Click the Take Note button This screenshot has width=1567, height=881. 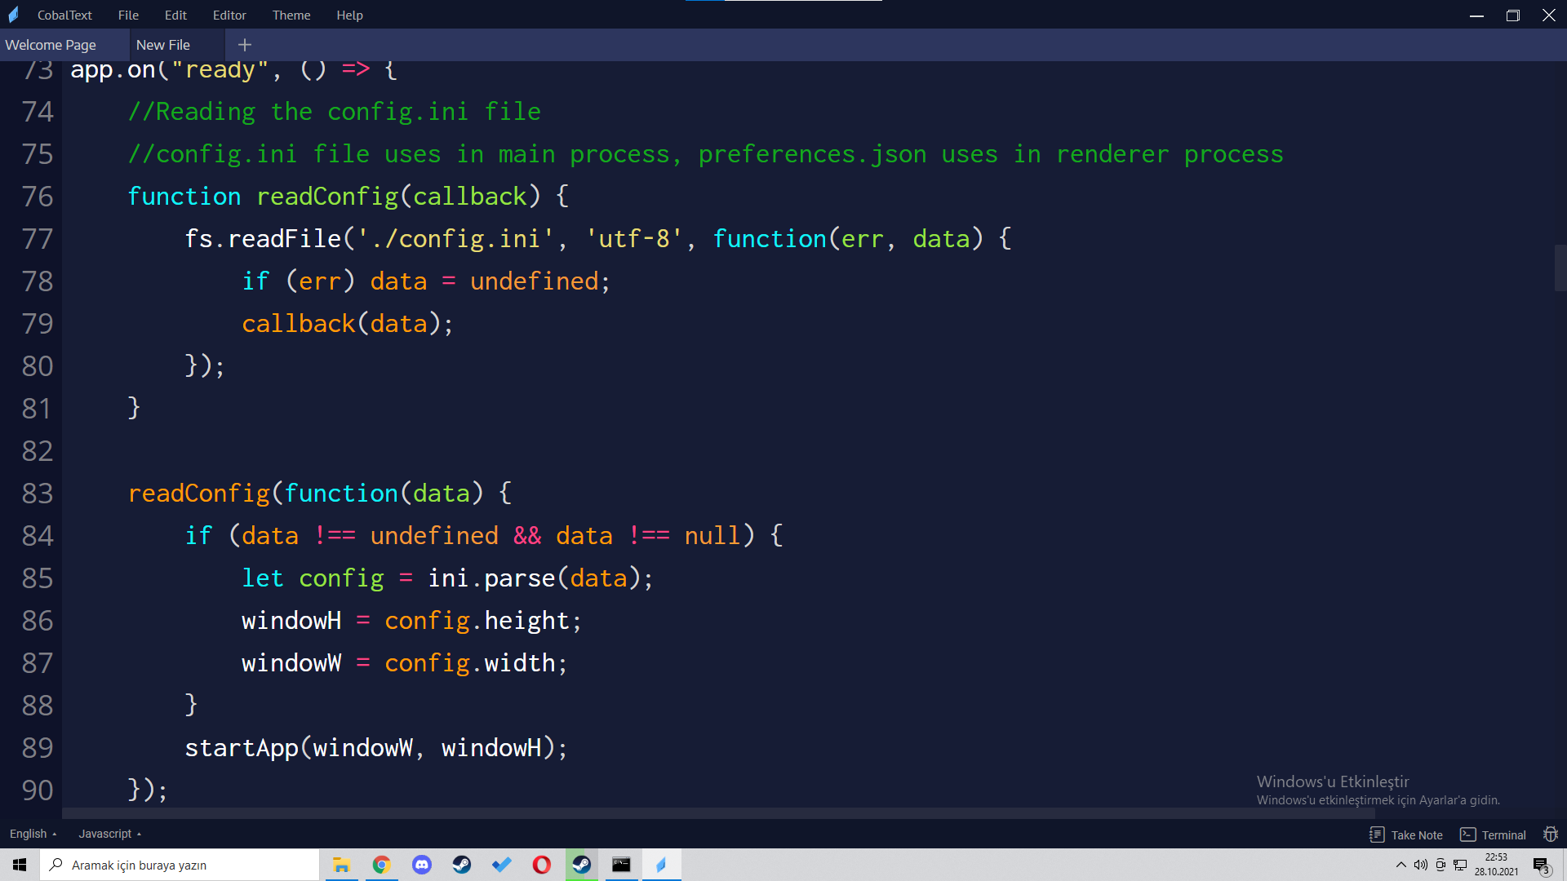(x=1406, y=835)
